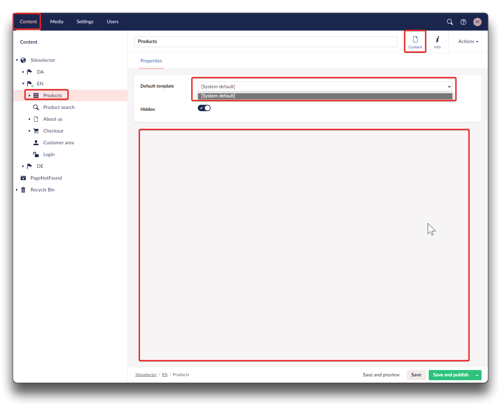Viewport: 501px width, 406px height.
Task: Select the Properties tab
Action: pos(151,61)
